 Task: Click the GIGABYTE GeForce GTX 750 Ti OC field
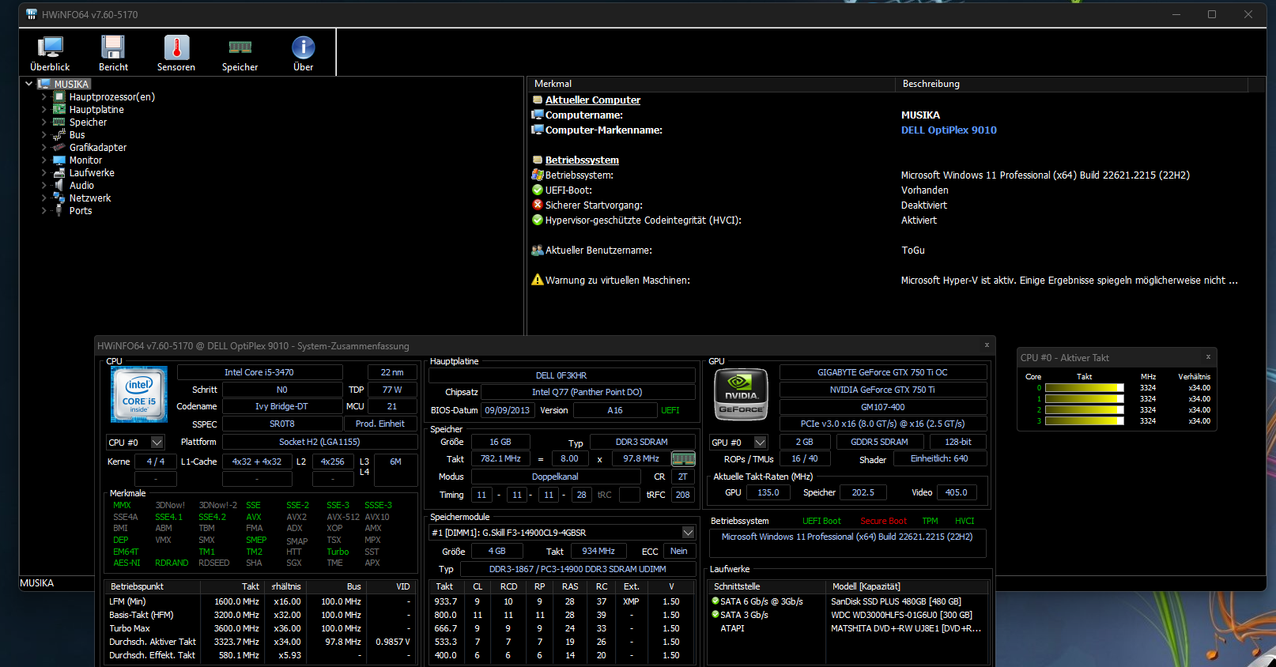882,372
